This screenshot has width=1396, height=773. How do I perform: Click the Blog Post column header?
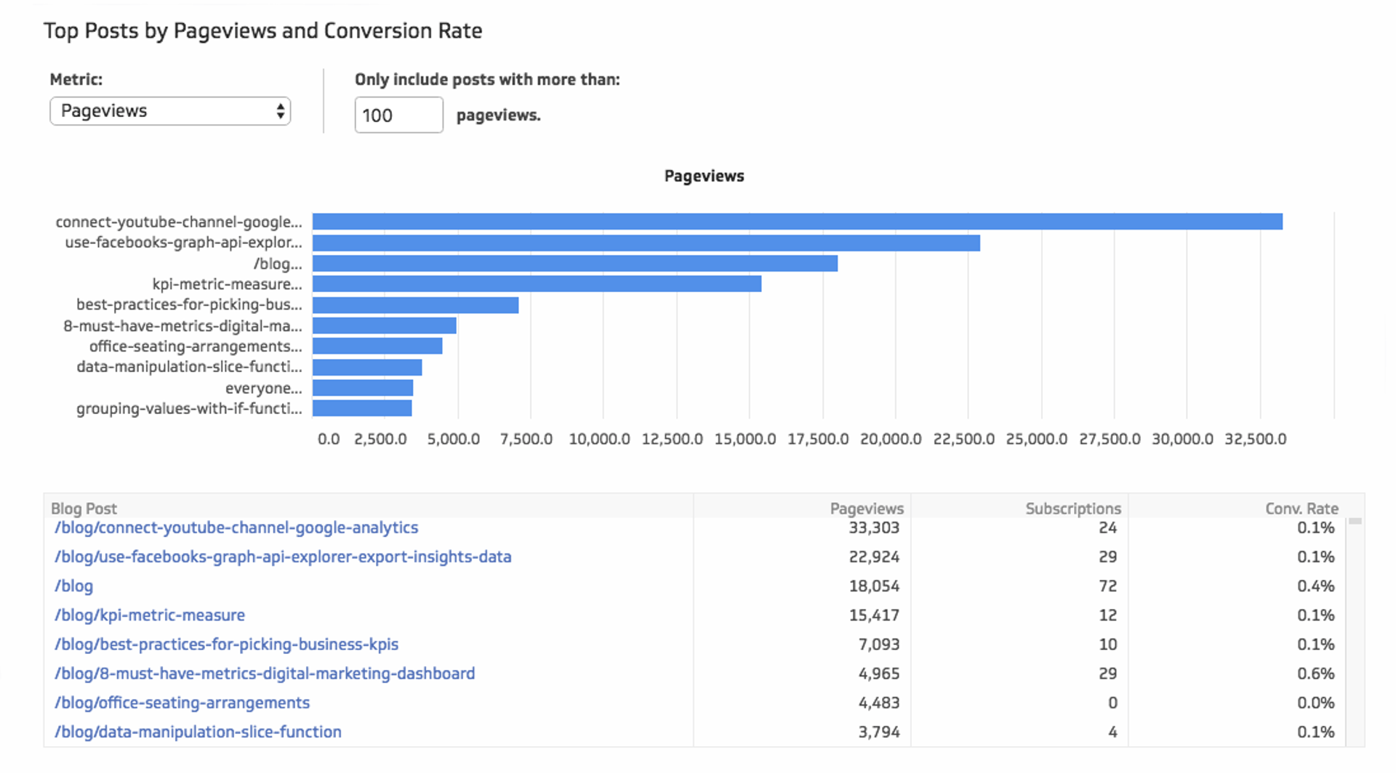(x=84, y=508)
